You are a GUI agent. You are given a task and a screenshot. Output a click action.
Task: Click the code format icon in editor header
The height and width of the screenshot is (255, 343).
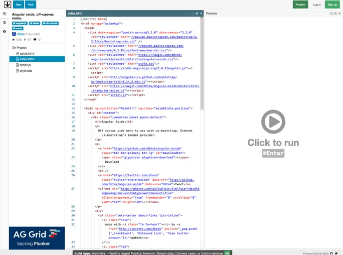[x=193, y=13]
